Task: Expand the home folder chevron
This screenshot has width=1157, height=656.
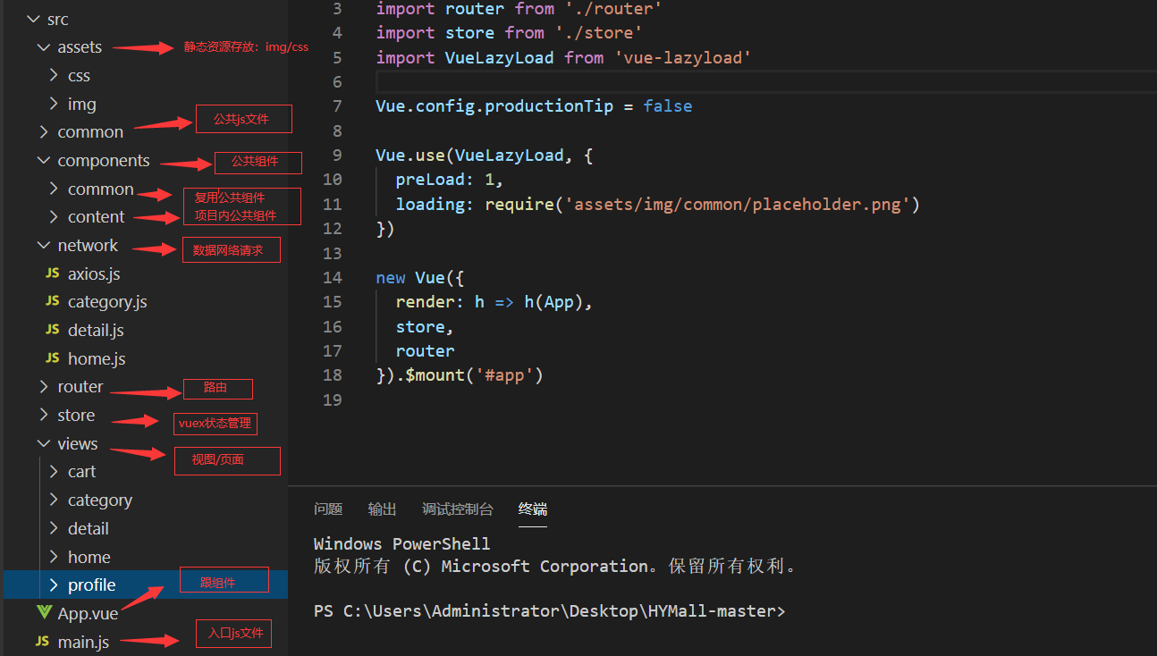Action: point(55,558)
